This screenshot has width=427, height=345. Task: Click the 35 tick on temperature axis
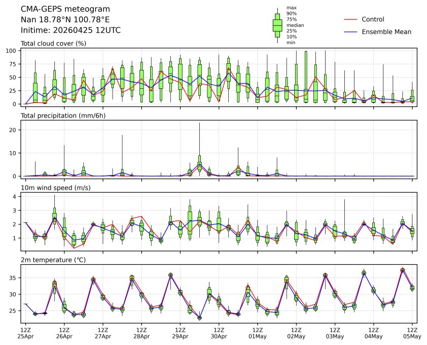tap(13, 278)
